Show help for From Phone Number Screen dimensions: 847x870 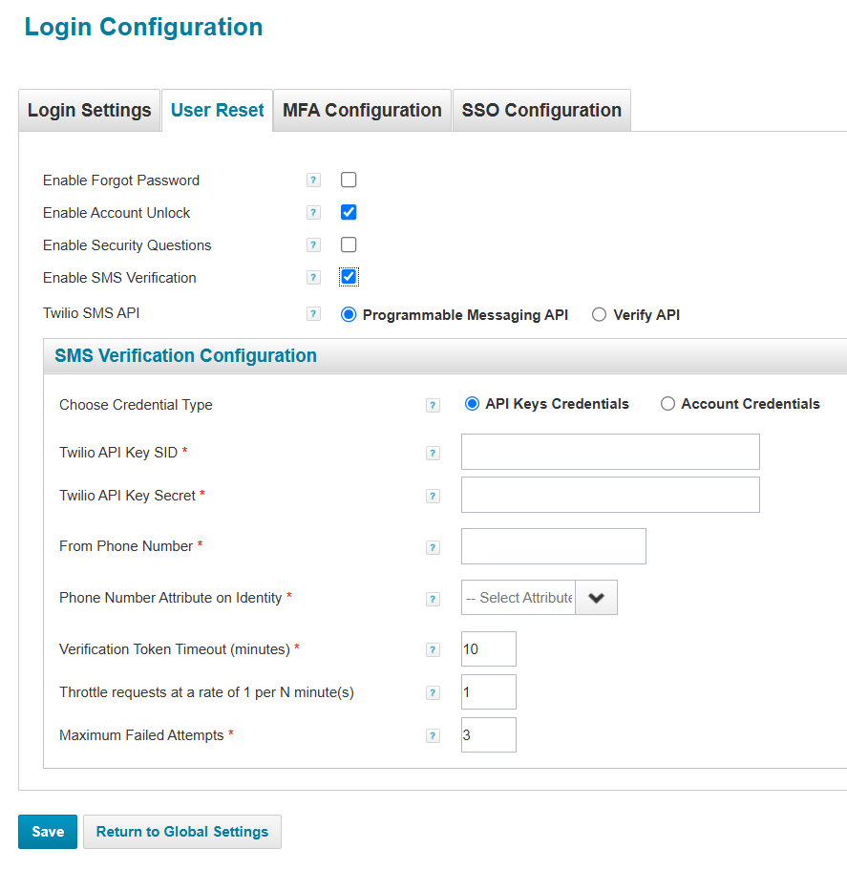tap(433, 547)
